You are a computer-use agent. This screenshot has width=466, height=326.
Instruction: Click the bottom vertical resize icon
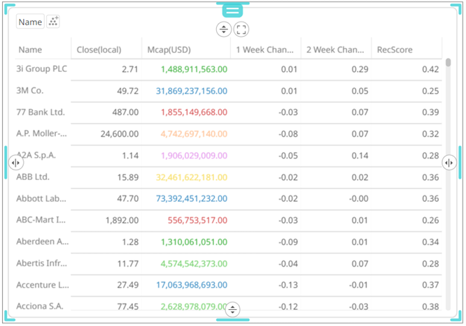point(232,310)
